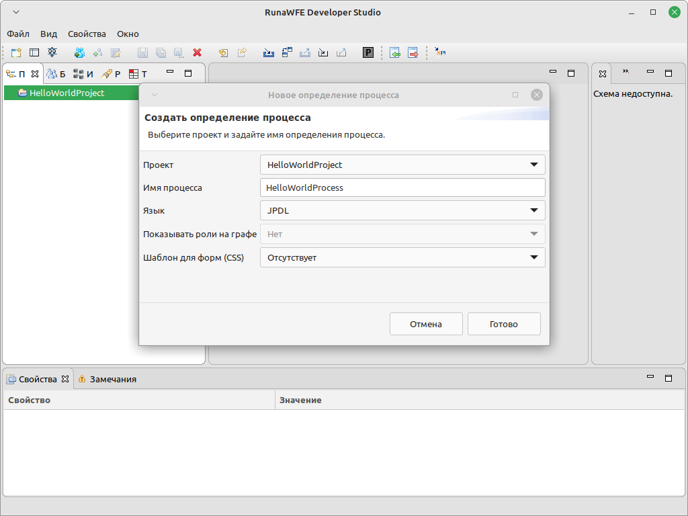Click the yellow undo arrow icon
The width and height of the screenshot is (688, 516).
223,52
